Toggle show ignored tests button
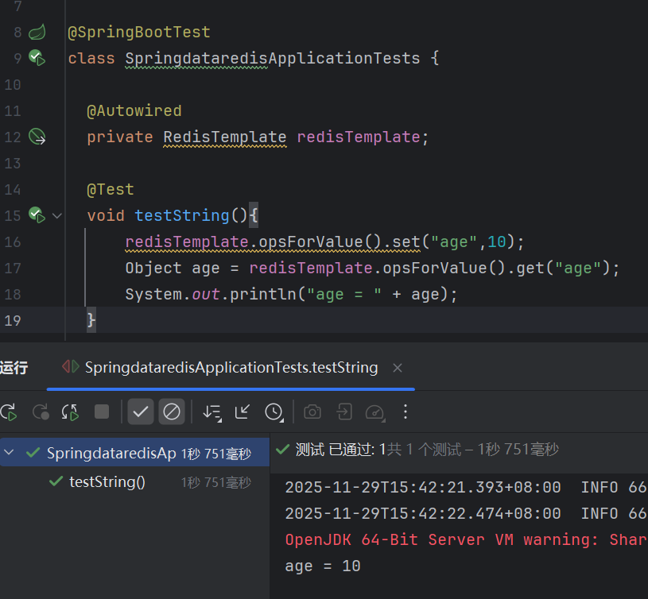The height and width of the screenshot is (599, 648). point(172,412)
